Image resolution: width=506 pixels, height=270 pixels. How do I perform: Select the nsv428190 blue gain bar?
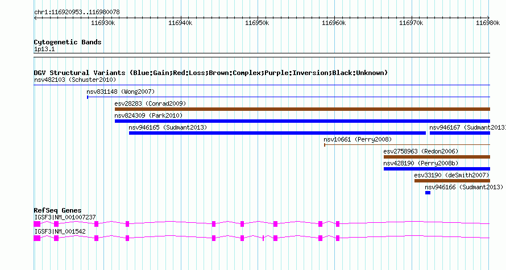coord(437,169)
